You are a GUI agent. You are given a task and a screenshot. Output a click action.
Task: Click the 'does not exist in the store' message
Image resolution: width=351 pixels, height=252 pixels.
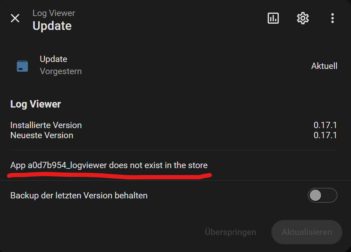(x=109, y=165)
